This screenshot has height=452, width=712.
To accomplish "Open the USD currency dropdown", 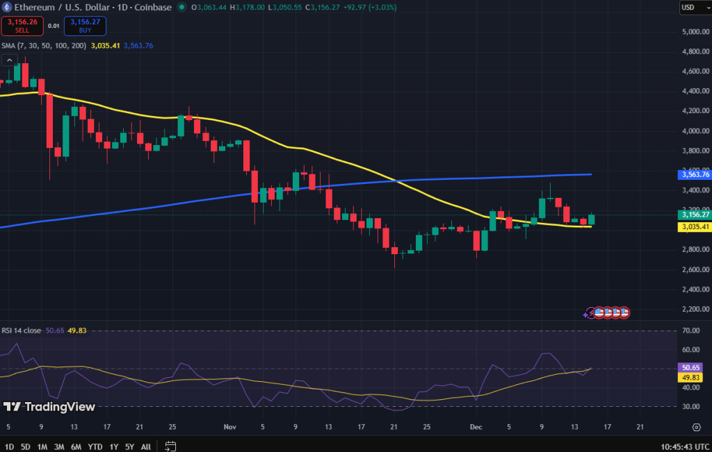I will [x=695, y=7].
